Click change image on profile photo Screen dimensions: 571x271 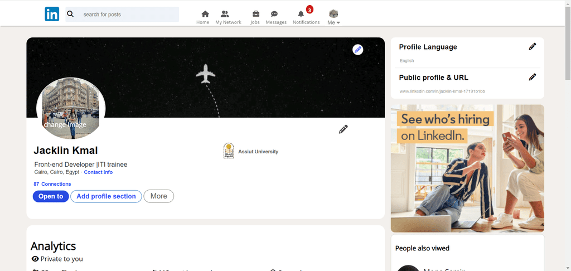pos(65,124)
